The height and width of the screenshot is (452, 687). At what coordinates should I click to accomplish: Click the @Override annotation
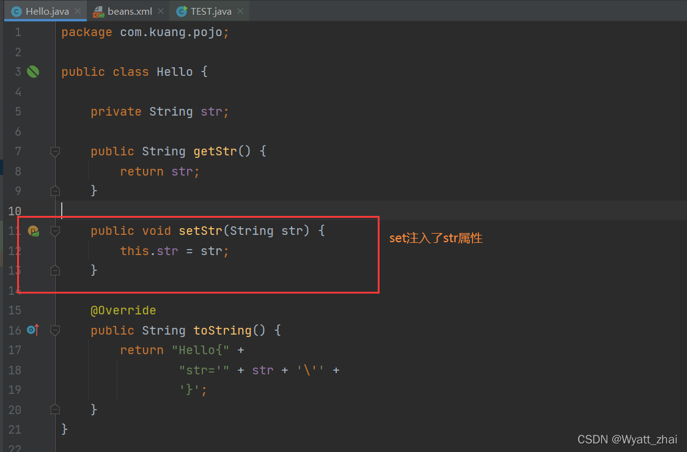coord(123,310)
